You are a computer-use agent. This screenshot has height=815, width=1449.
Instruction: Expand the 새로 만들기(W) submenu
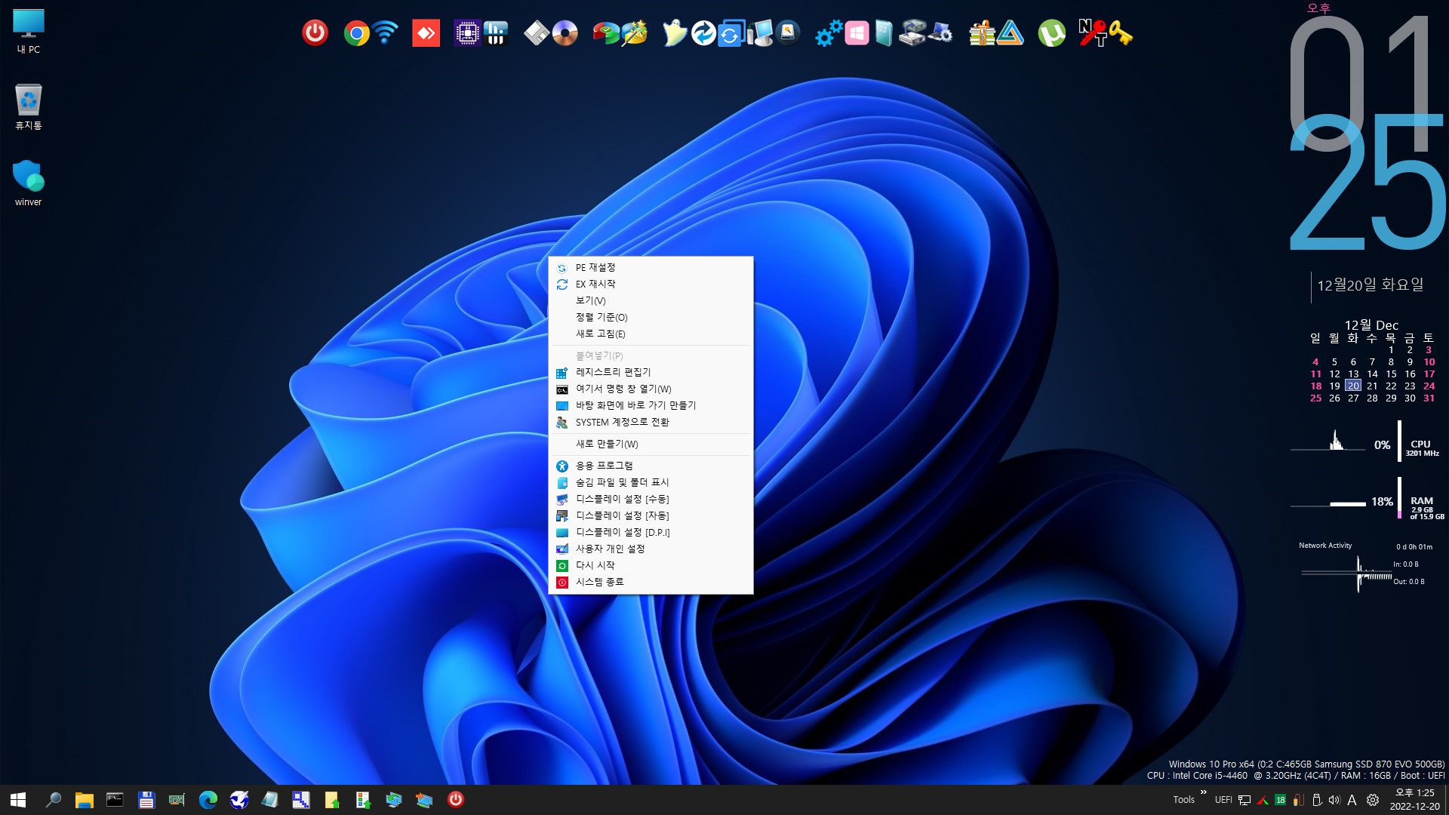click(x=651, y=444)
